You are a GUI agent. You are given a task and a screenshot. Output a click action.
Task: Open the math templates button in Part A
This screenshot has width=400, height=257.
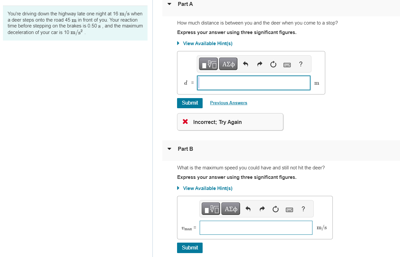click(x=209, y=64)
